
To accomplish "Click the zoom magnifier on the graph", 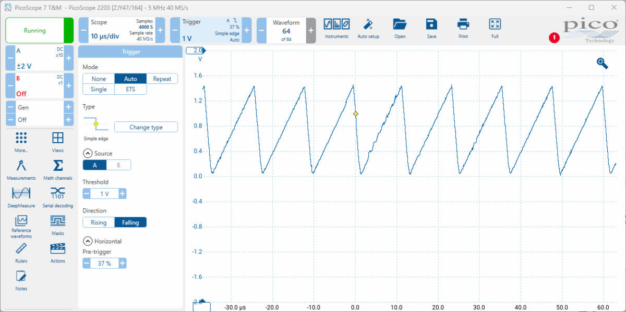I will click(x=602, y=63).
